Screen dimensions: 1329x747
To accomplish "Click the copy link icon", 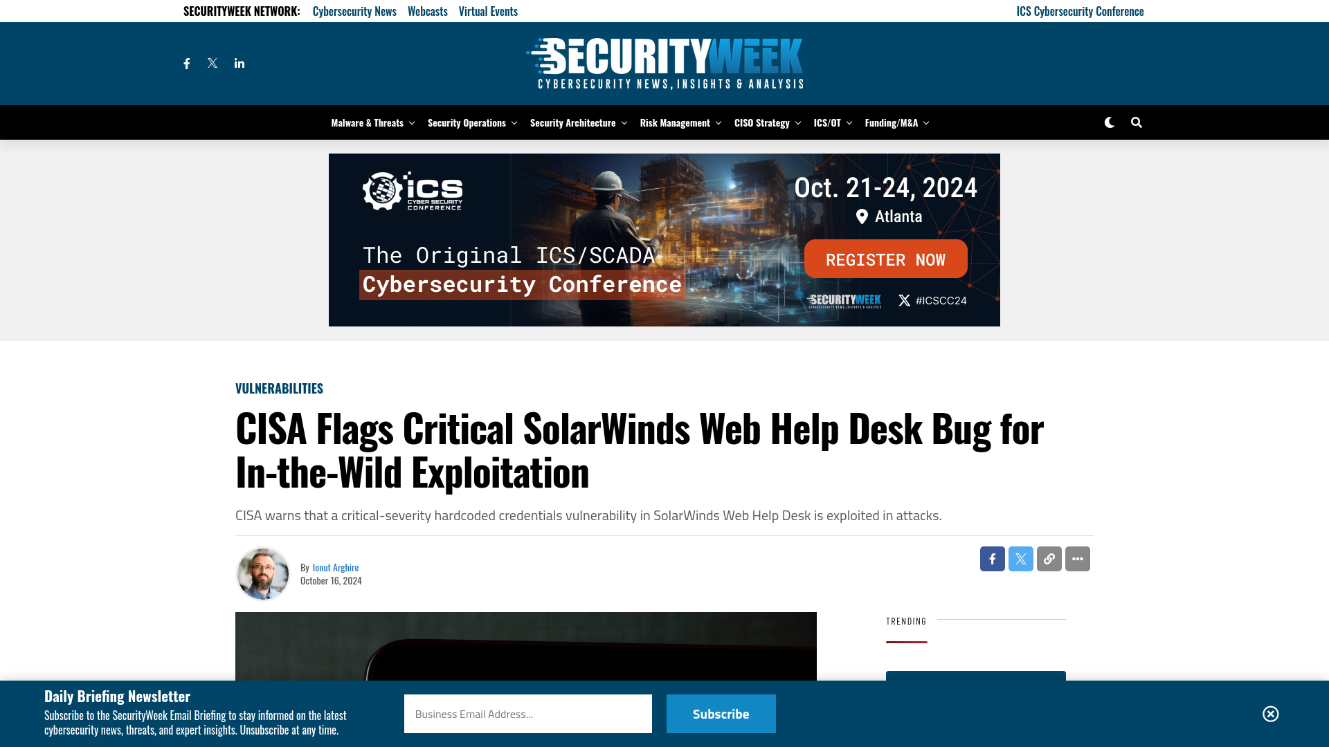I will pos(1049,558).
